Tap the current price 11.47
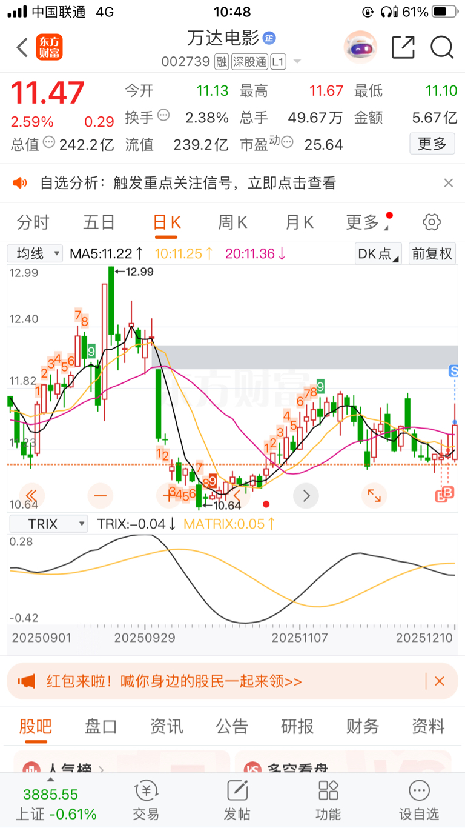The height and width of the screenshot is (828, 465). 48,93
